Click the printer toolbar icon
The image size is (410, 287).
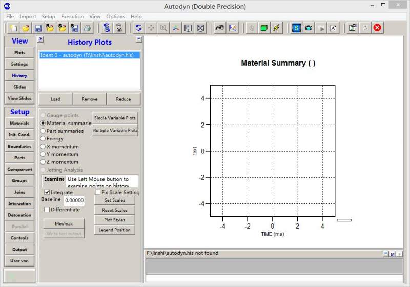click(87, 28)
